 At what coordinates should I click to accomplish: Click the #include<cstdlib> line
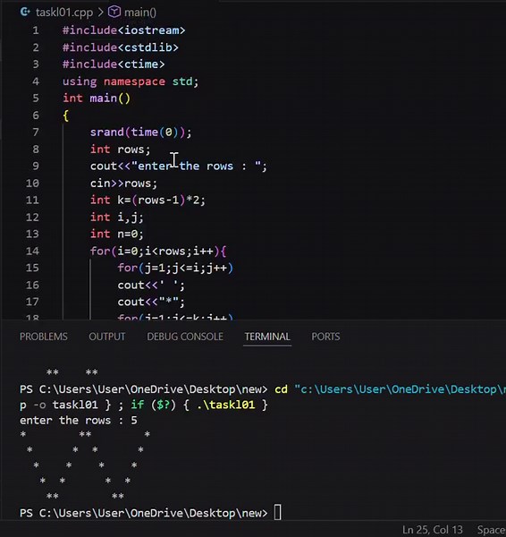coord(121,47)
